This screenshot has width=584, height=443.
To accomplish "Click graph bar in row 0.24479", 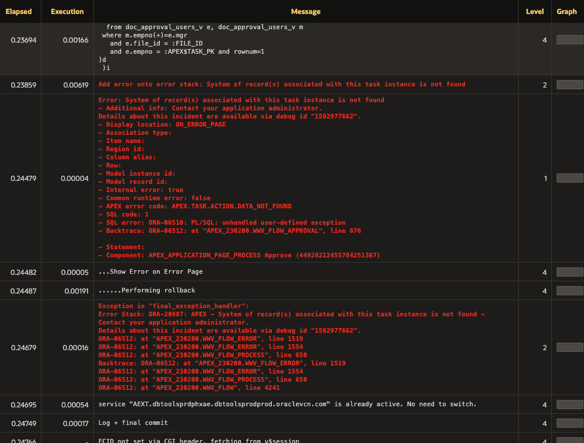I will click(569, 178).
